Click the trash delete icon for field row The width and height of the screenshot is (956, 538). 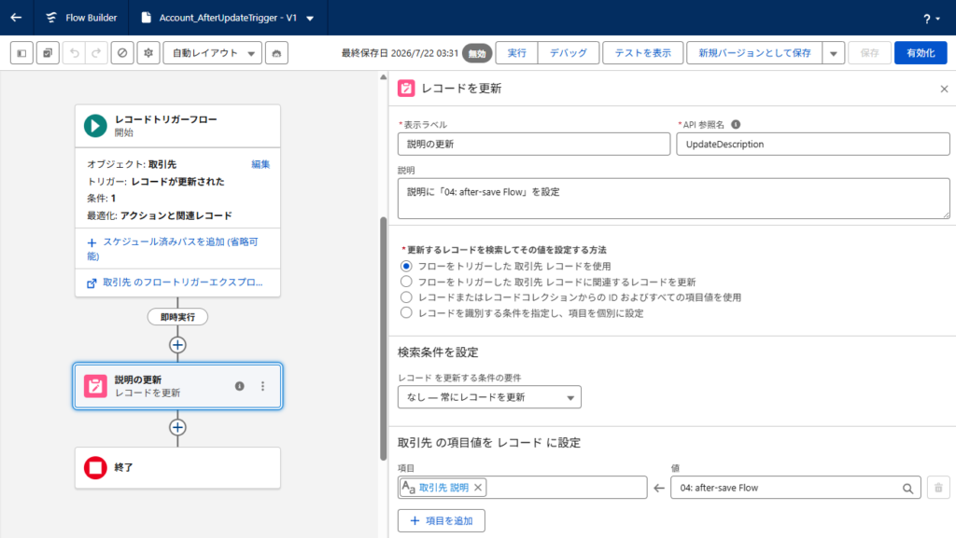click(938, 488)
